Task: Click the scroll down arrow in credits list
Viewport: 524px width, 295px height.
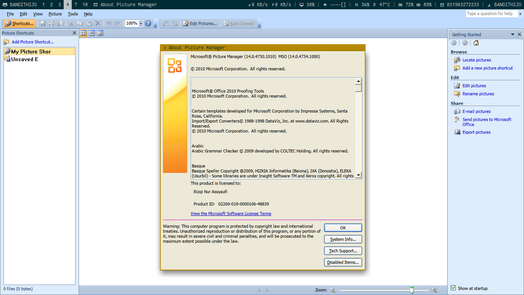Action: click(x=359, y=175)
